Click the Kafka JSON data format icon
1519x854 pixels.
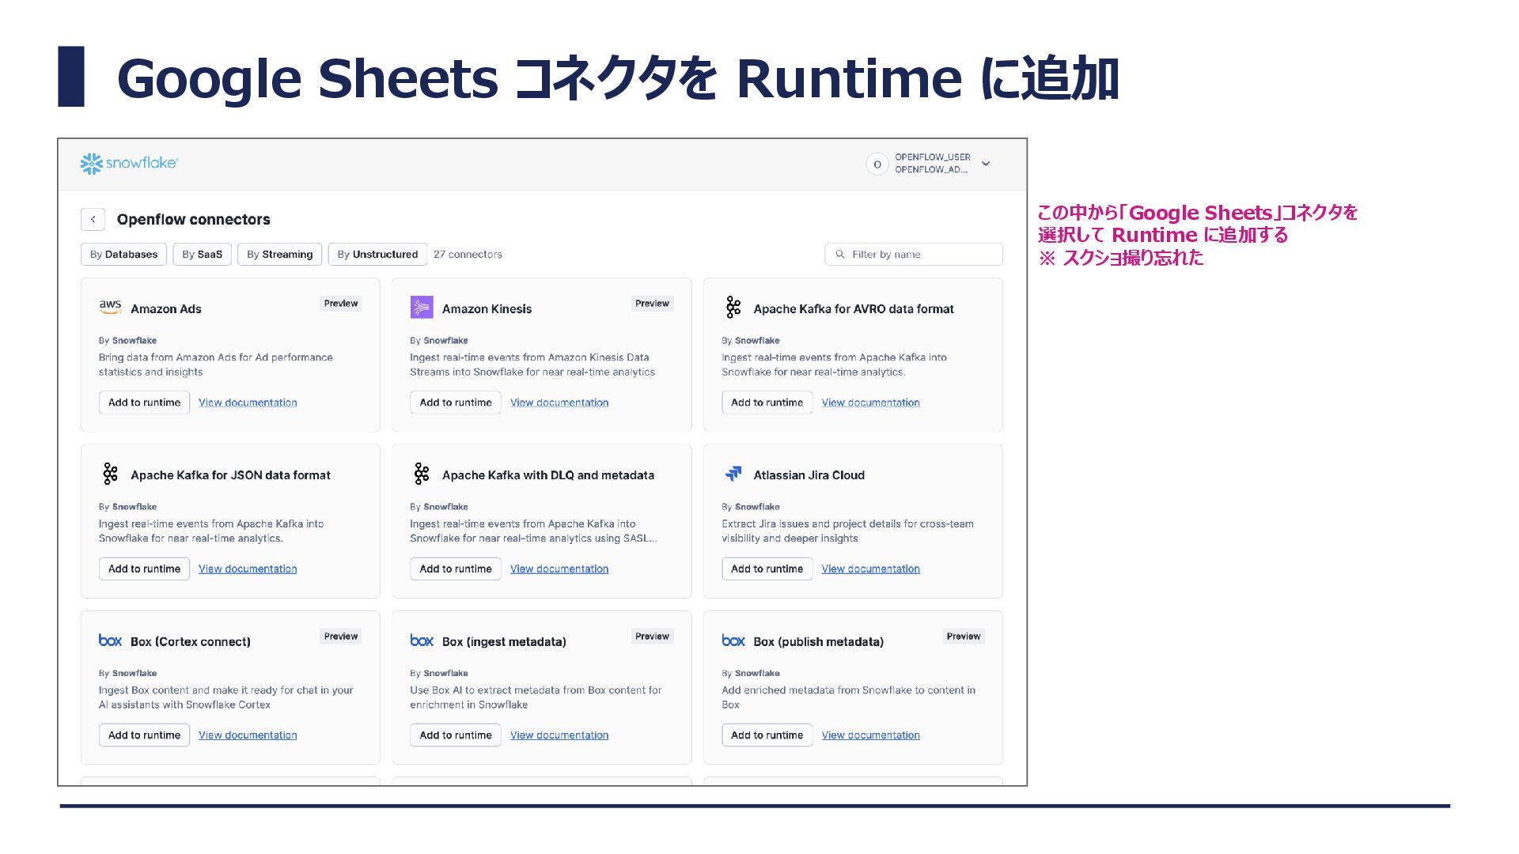(110, 474)
